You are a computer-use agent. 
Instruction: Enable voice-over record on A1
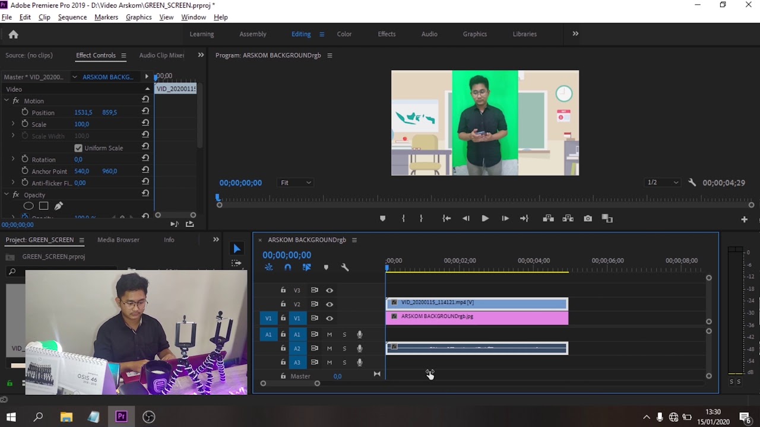tap(359, 334)
